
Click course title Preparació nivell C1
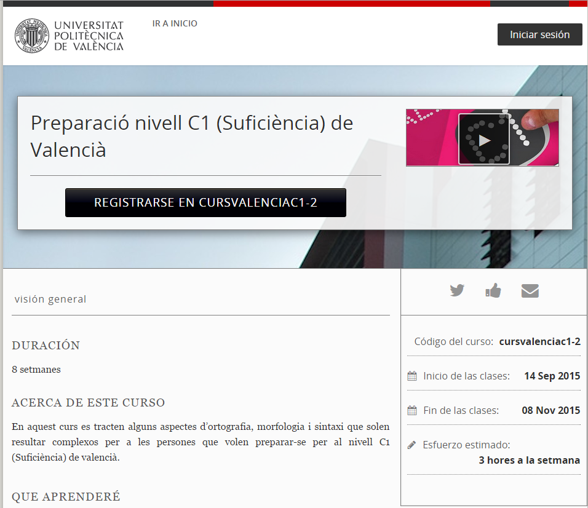coord(192,136)
